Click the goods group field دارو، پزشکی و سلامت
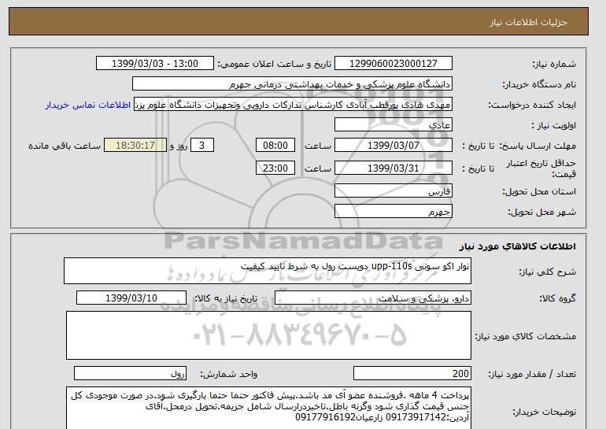The height and width of the screenshot is (429, 606). click(x=372, y=298)
